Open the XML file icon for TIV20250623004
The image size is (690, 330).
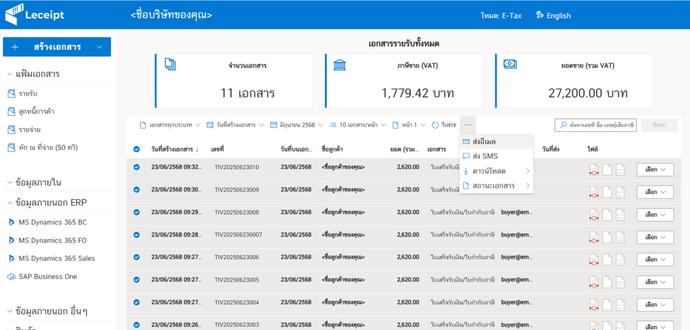(620, 304)
